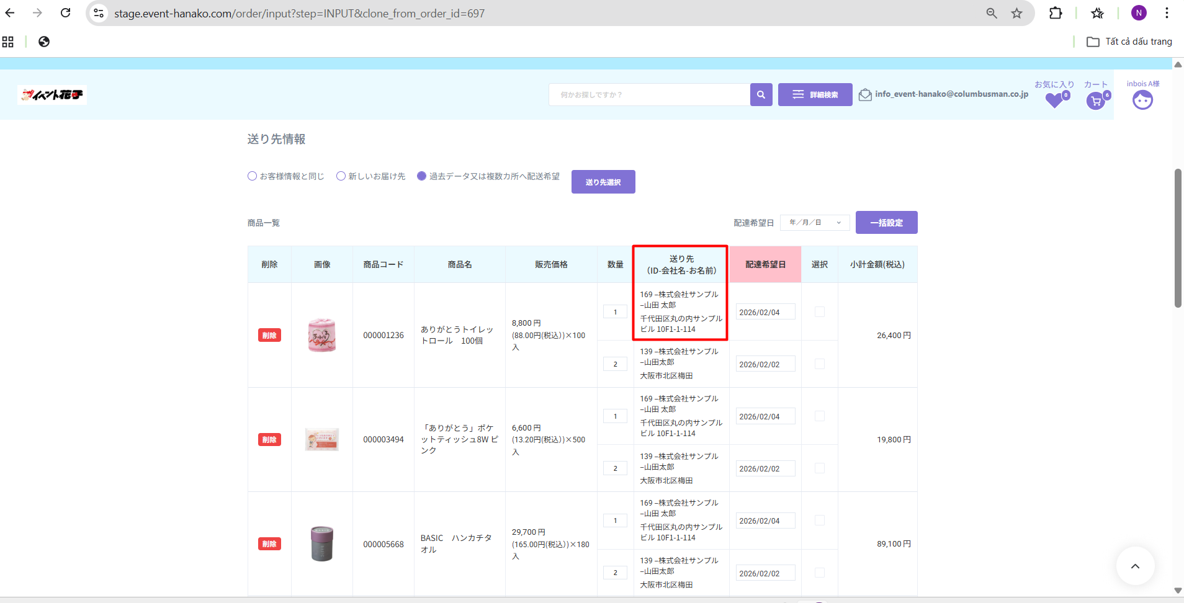Image resolution: width=1184 pixels, height=603 pixels.
Task: Click the scroll-to-top arrow button
Action: pos(1134,566)
